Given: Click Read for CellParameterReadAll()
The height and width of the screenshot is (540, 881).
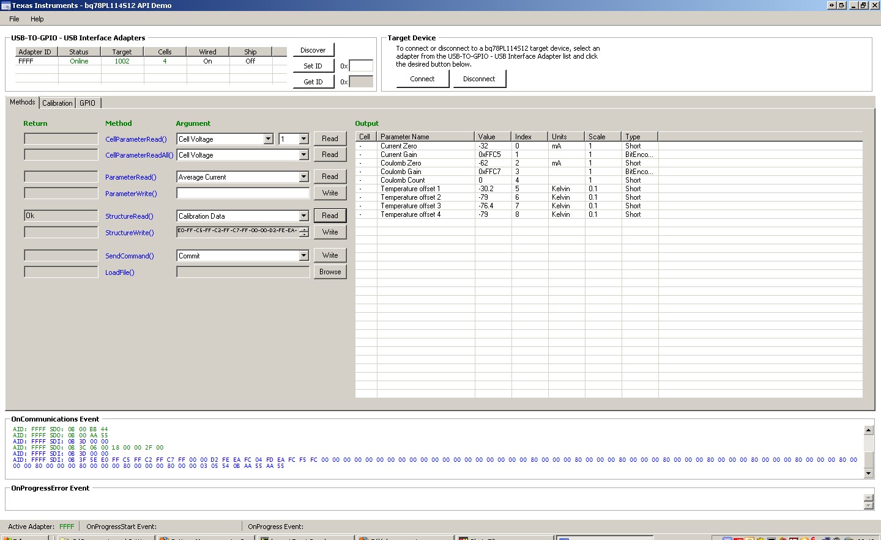Looking at the screenshot, I should [330, 155].
